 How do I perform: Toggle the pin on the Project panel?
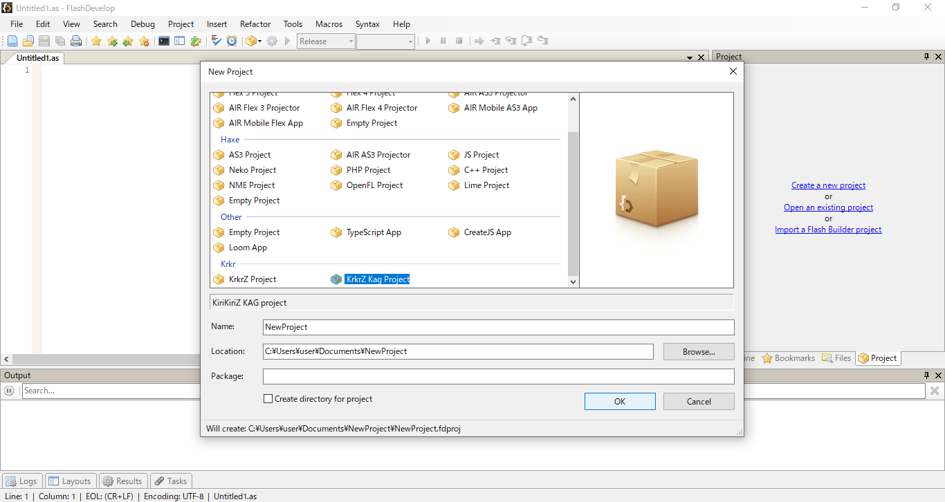[x=927, y=57]
